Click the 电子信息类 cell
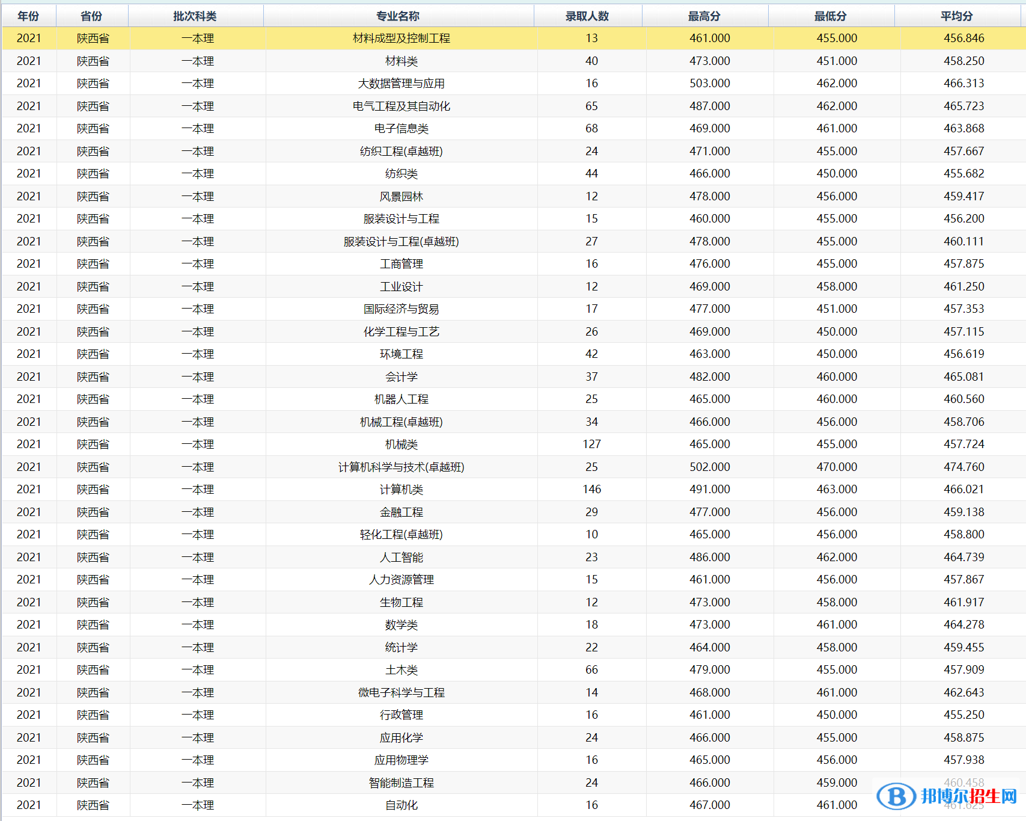The height and width of the screenshot is (821, 1026). pos(402,129)
